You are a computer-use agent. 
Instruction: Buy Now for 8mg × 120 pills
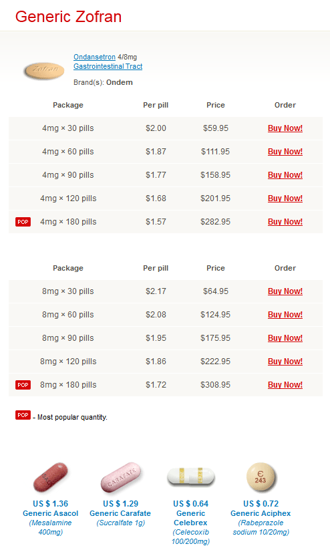(285, 362)
